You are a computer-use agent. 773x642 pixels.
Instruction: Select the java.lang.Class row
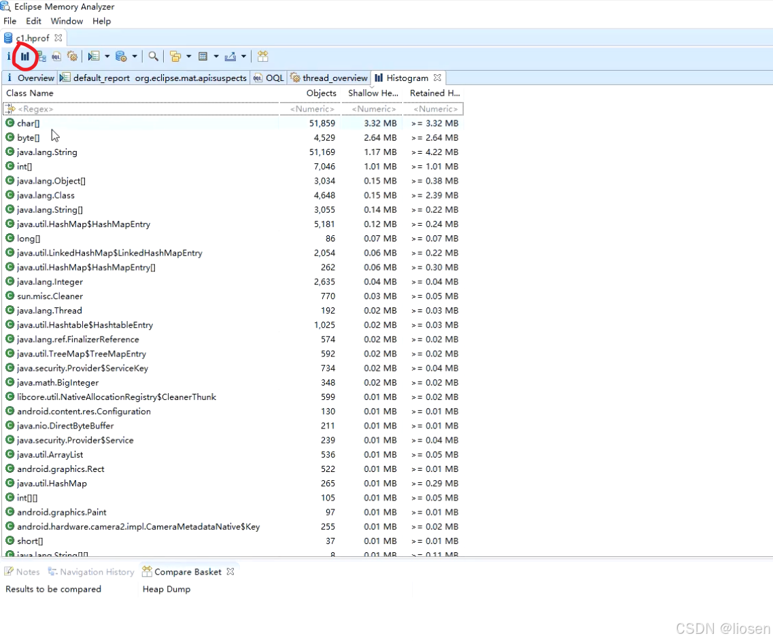tap(233, 195)
